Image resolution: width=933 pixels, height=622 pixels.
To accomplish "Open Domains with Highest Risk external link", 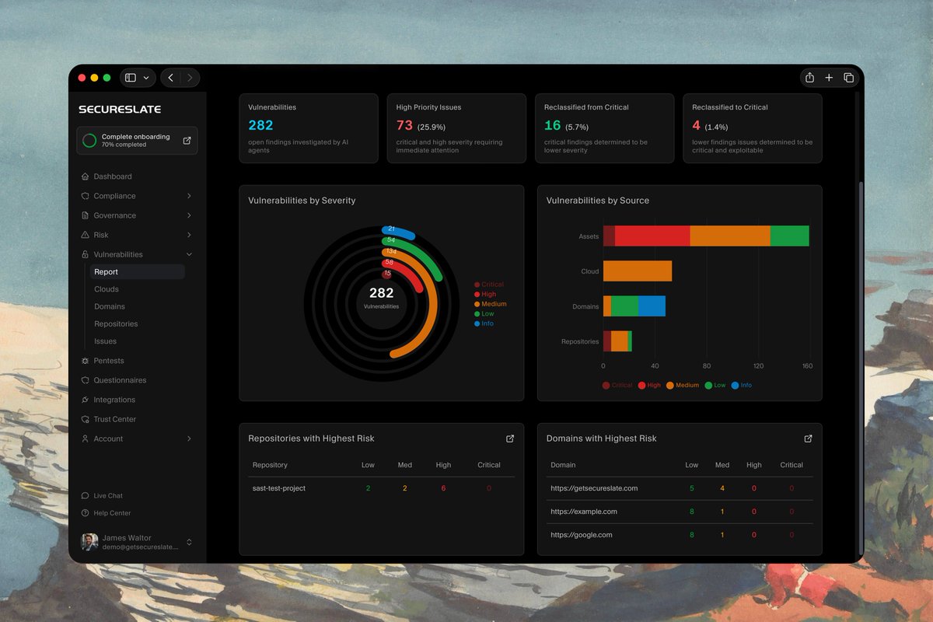I will pos(808,439).
